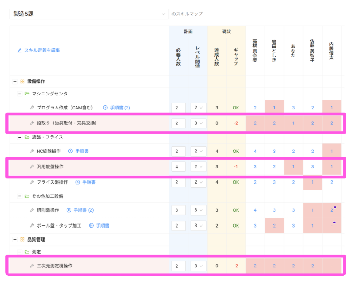Click wrench icon beside 段取り skill row
The image size is (352, 285).
click(x=32, y=123)
